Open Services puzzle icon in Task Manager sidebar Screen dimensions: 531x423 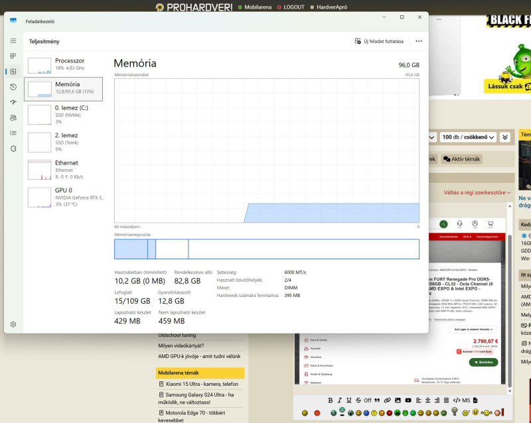coord(13,149)
